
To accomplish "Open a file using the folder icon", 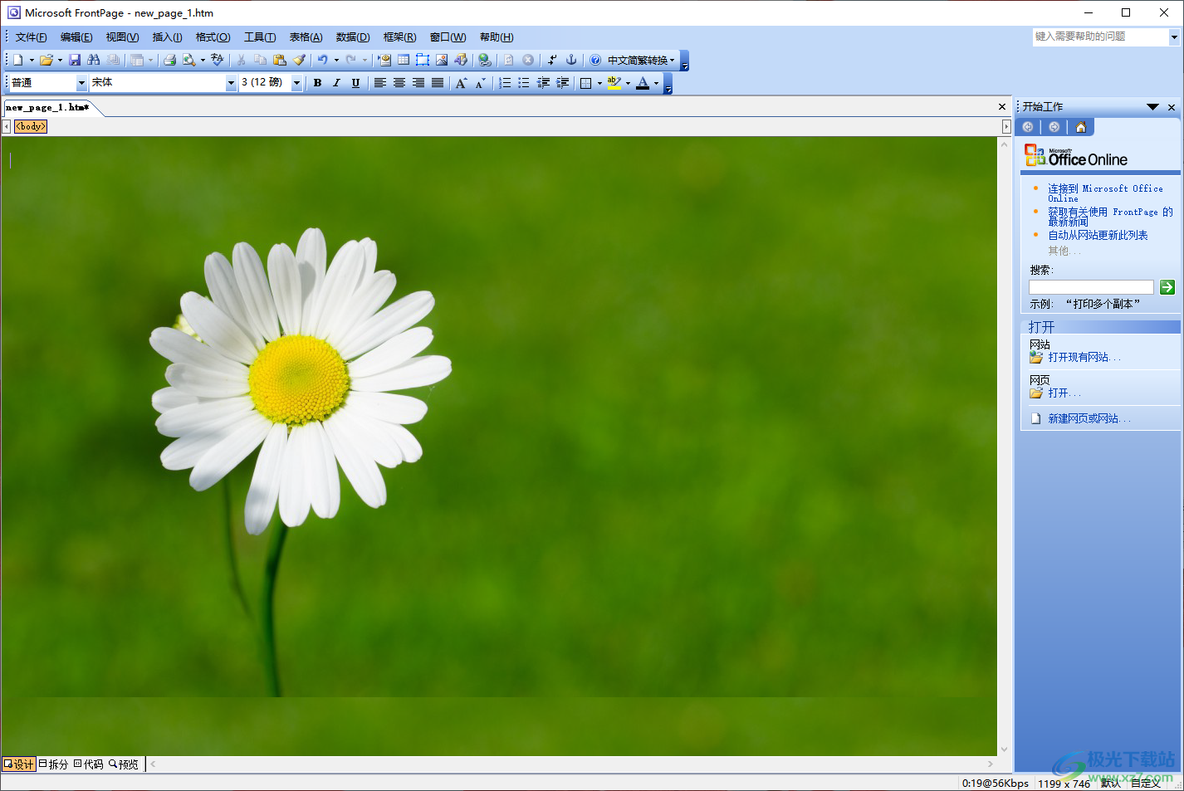I will point(46,60).
